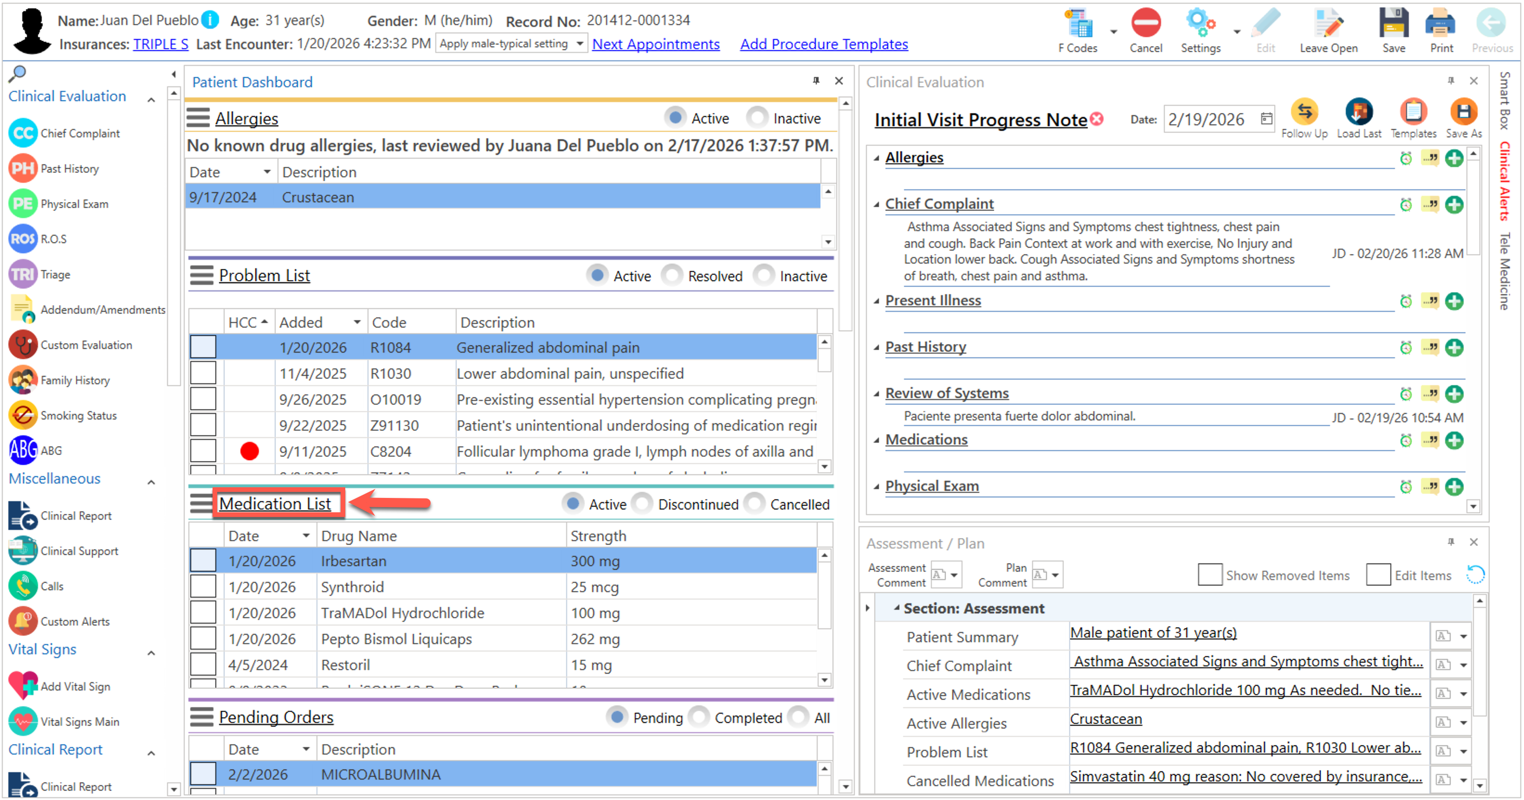Click the Next Appointments link
1524x800 pixels.
tap(656, 44)
